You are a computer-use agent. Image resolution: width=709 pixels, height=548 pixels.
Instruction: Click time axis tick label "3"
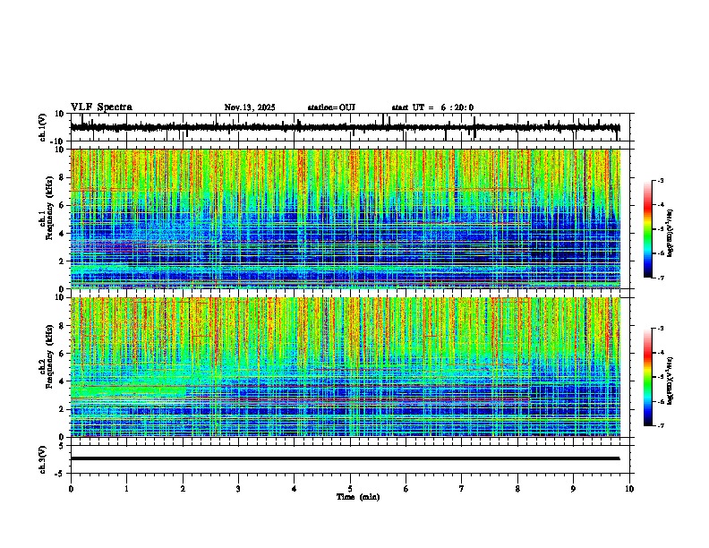[238, 489]
